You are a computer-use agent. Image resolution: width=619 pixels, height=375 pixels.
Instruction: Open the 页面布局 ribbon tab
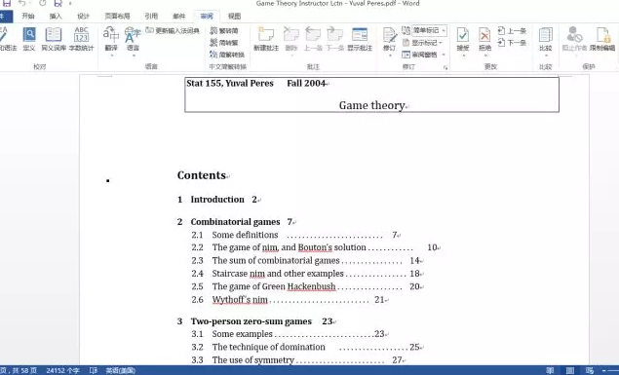pyautogui.click(x=117, y=17)
